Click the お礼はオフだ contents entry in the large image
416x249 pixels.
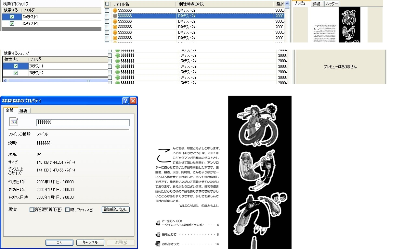tap(187, 244)
